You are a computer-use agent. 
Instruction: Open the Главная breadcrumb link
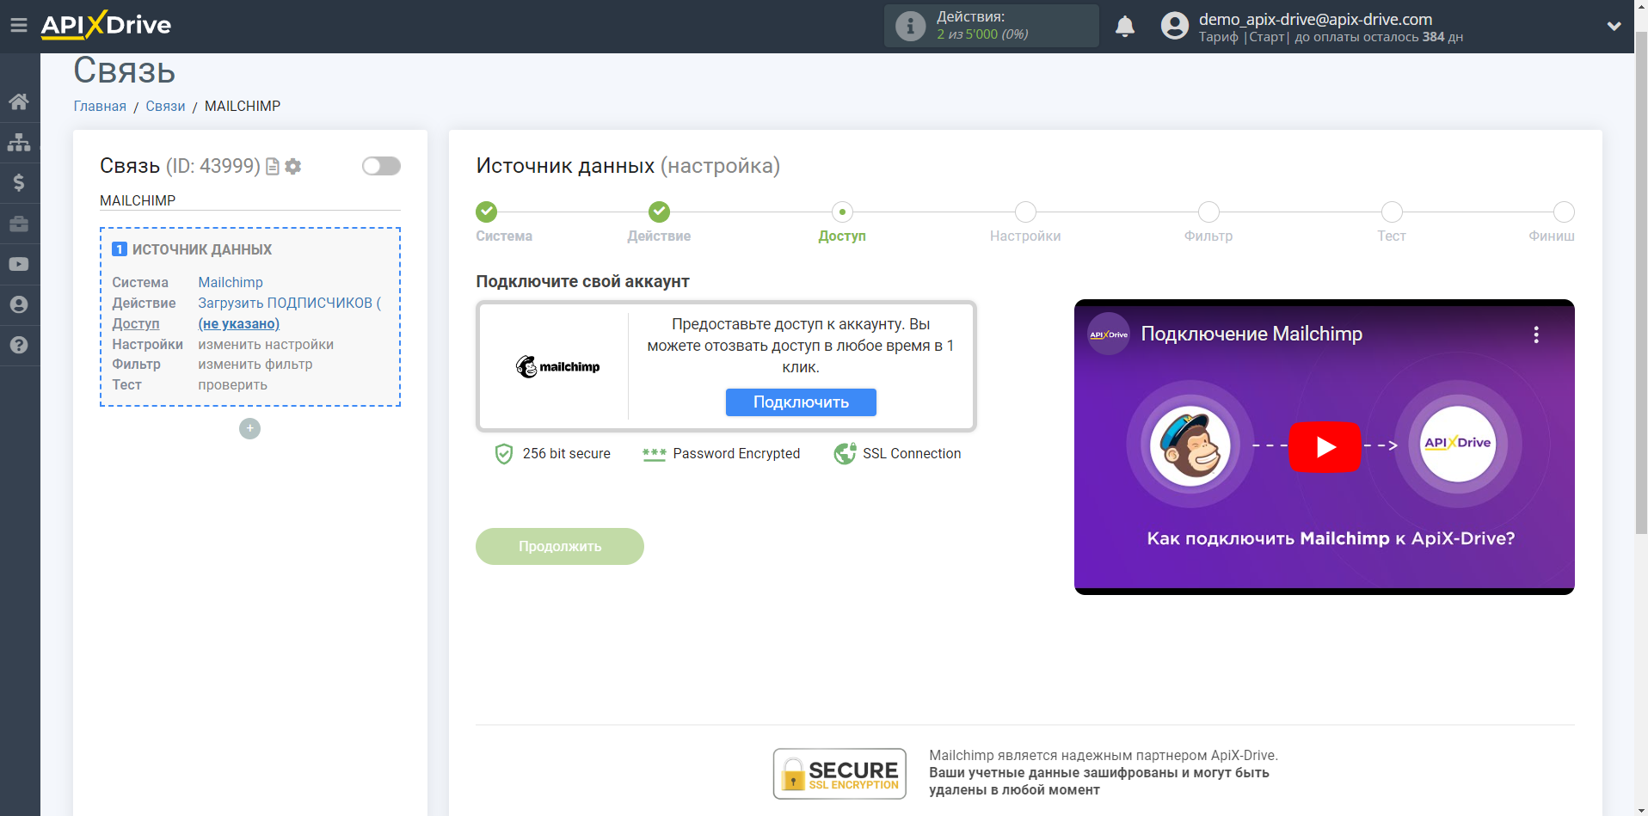pos(100,107)
